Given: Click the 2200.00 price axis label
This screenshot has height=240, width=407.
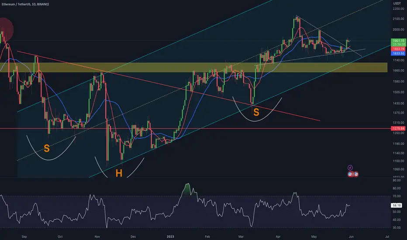Looking at the screenshot, I should (x=398, y=9).
